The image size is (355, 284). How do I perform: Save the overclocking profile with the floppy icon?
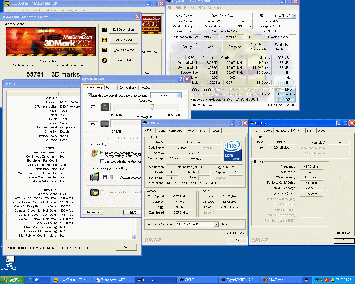point(105,177)
